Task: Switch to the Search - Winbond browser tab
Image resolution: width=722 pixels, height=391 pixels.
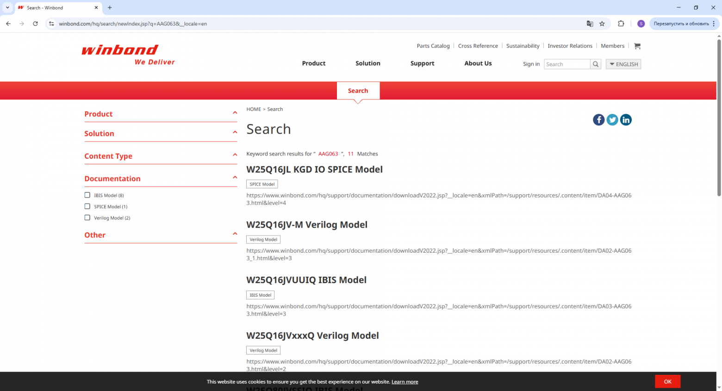Action: coord(58,8)
